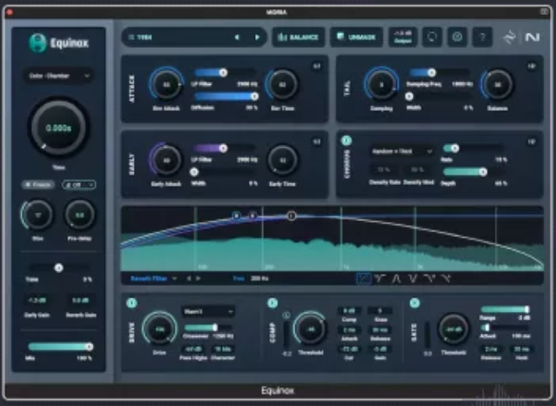Viewport: 556px width, 406px height.
Task: Click the Damping Freq slider
Action: (x=440, y=72)
